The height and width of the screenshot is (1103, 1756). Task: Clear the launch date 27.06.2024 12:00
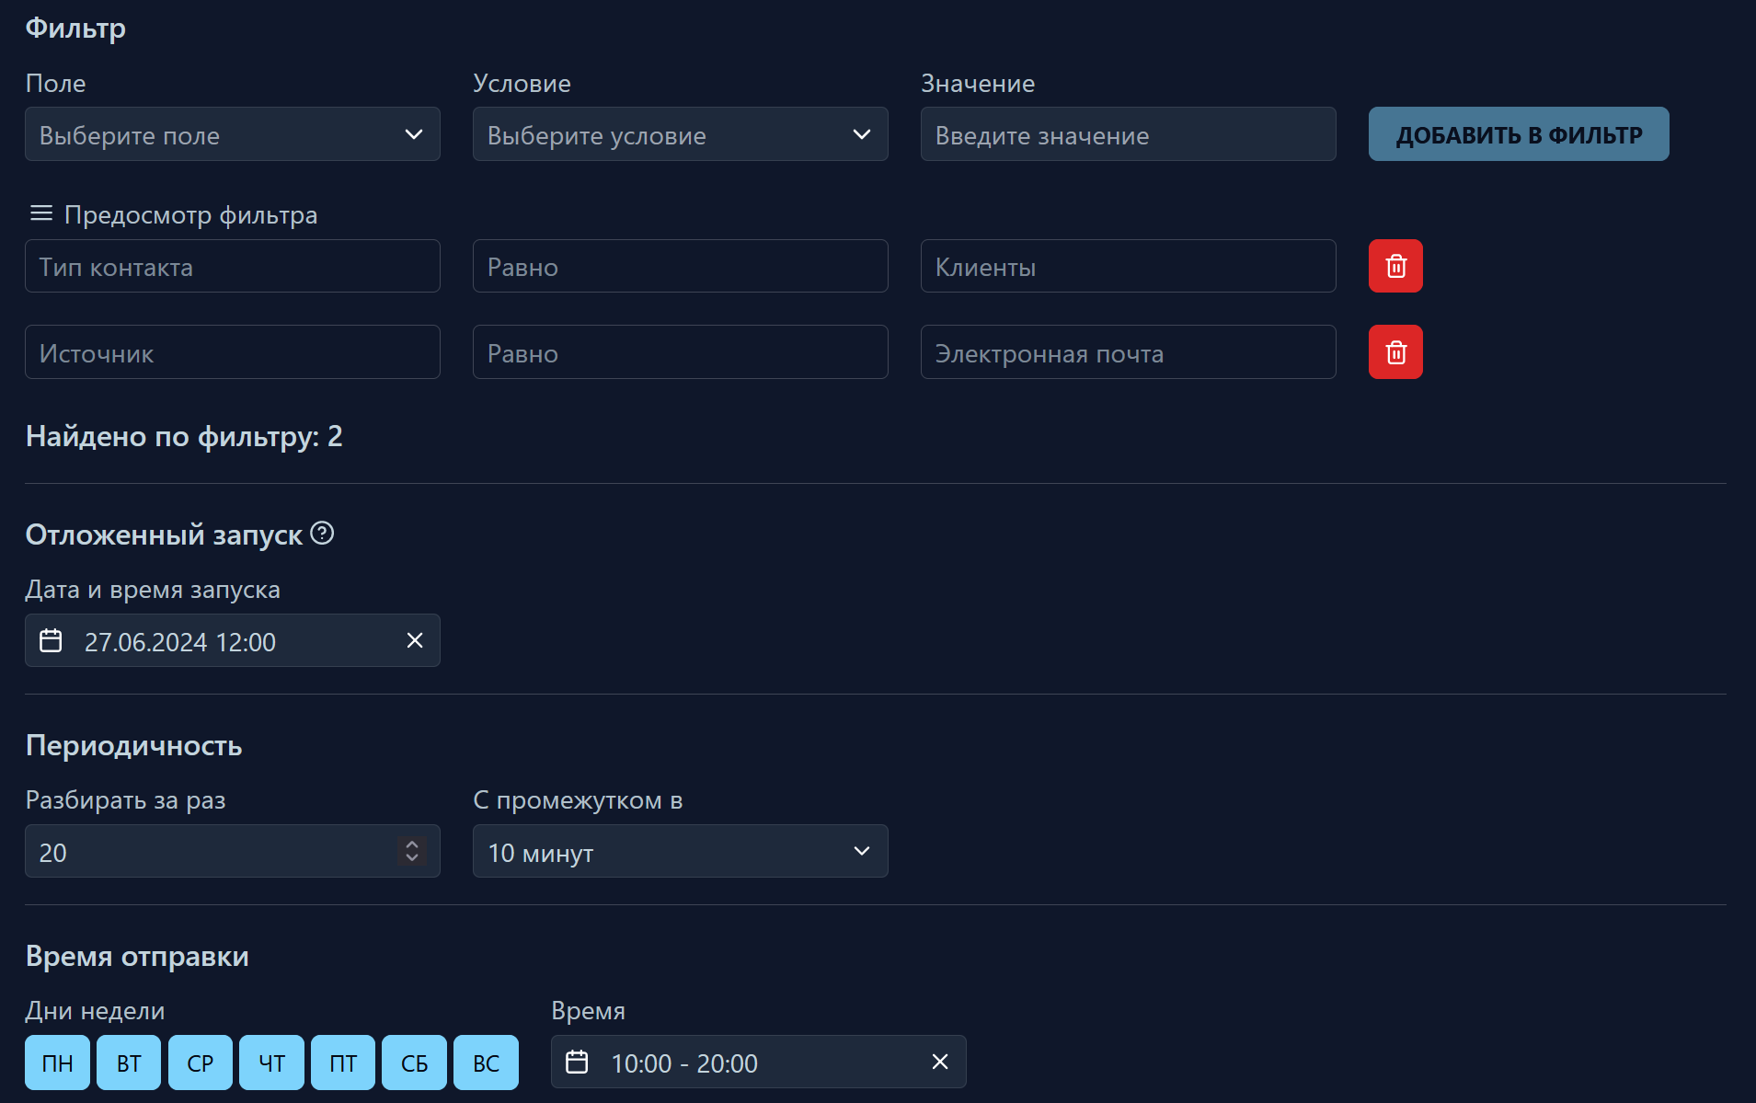coord(415,640)
